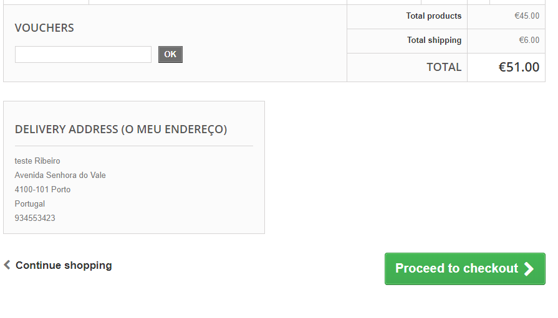
Task: Click the Portugal country line
Action: point(30,204)
